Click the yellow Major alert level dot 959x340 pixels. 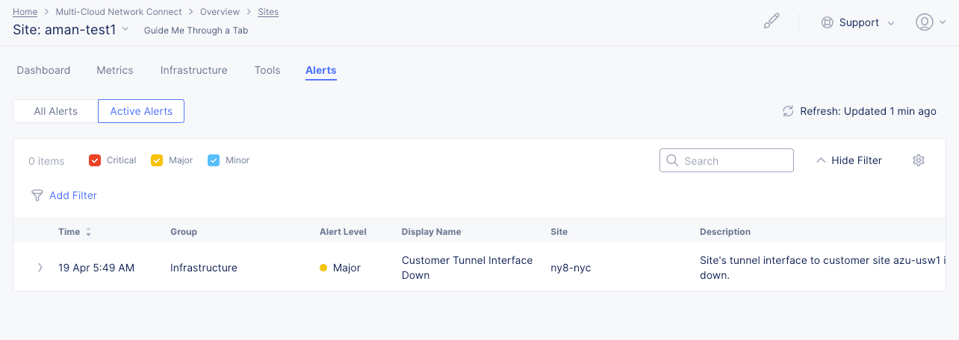click(x=323, y=268)
